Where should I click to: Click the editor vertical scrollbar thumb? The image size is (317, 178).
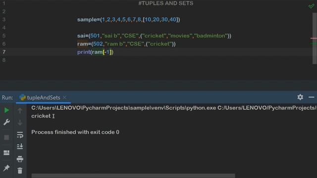pyautogui.click(x=315, y=39)
